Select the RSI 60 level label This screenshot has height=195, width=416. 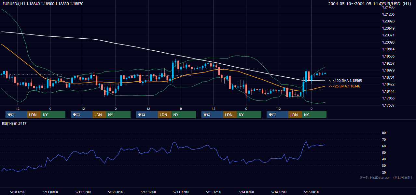pos(384,146)
